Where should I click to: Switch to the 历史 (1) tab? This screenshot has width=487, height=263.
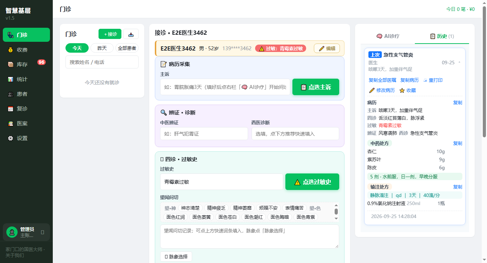click(x=442, y=36)
